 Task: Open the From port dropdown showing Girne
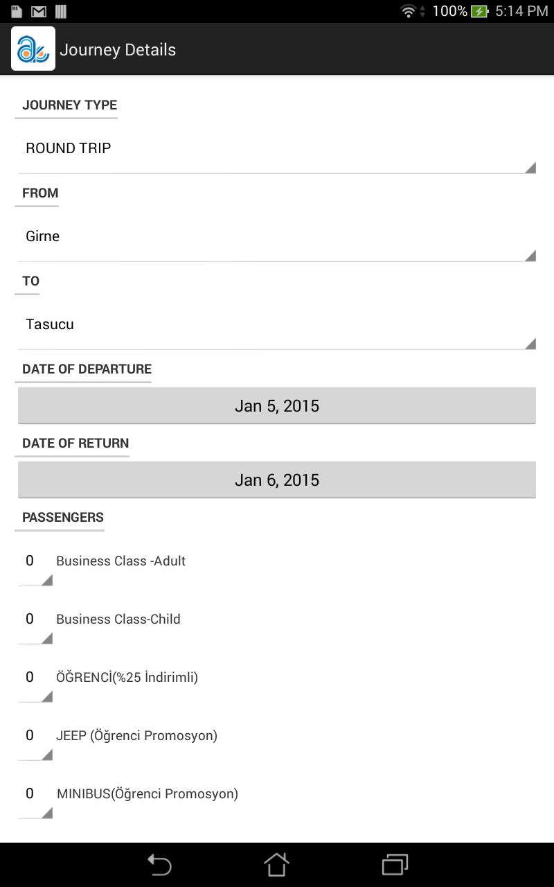pyautogui.click(x=277, y=237)
